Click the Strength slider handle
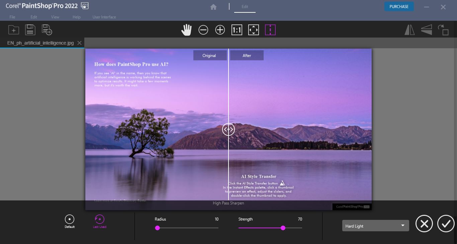This screenshot has height=244, width=457. (x=283, y=228)
